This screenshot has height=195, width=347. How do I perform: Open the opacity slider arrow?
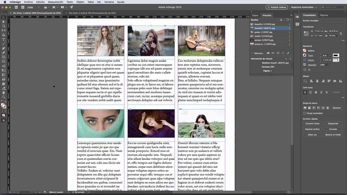click(330, 65)
